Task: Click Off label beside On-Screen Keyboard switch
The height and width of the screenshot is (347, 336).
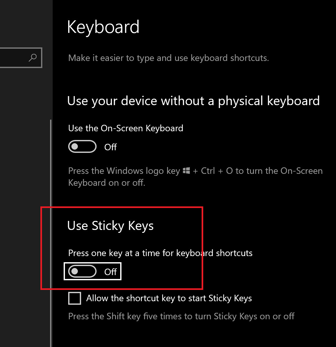Action: tap(110, 147)
